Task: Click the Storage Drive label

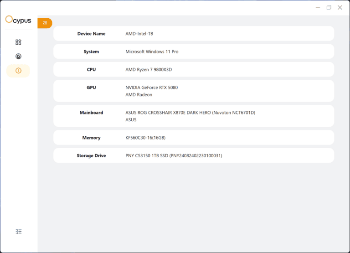Action: tap(91, 156)
